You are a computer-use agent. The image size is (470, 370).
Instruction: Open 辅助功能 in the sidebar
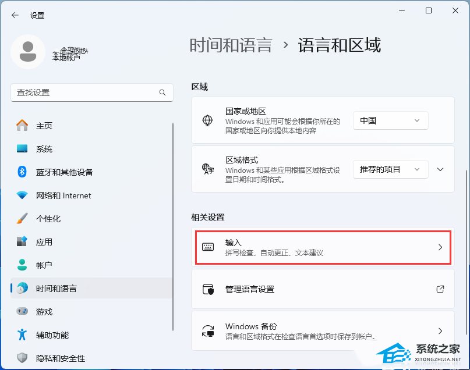tap(91, 335)
